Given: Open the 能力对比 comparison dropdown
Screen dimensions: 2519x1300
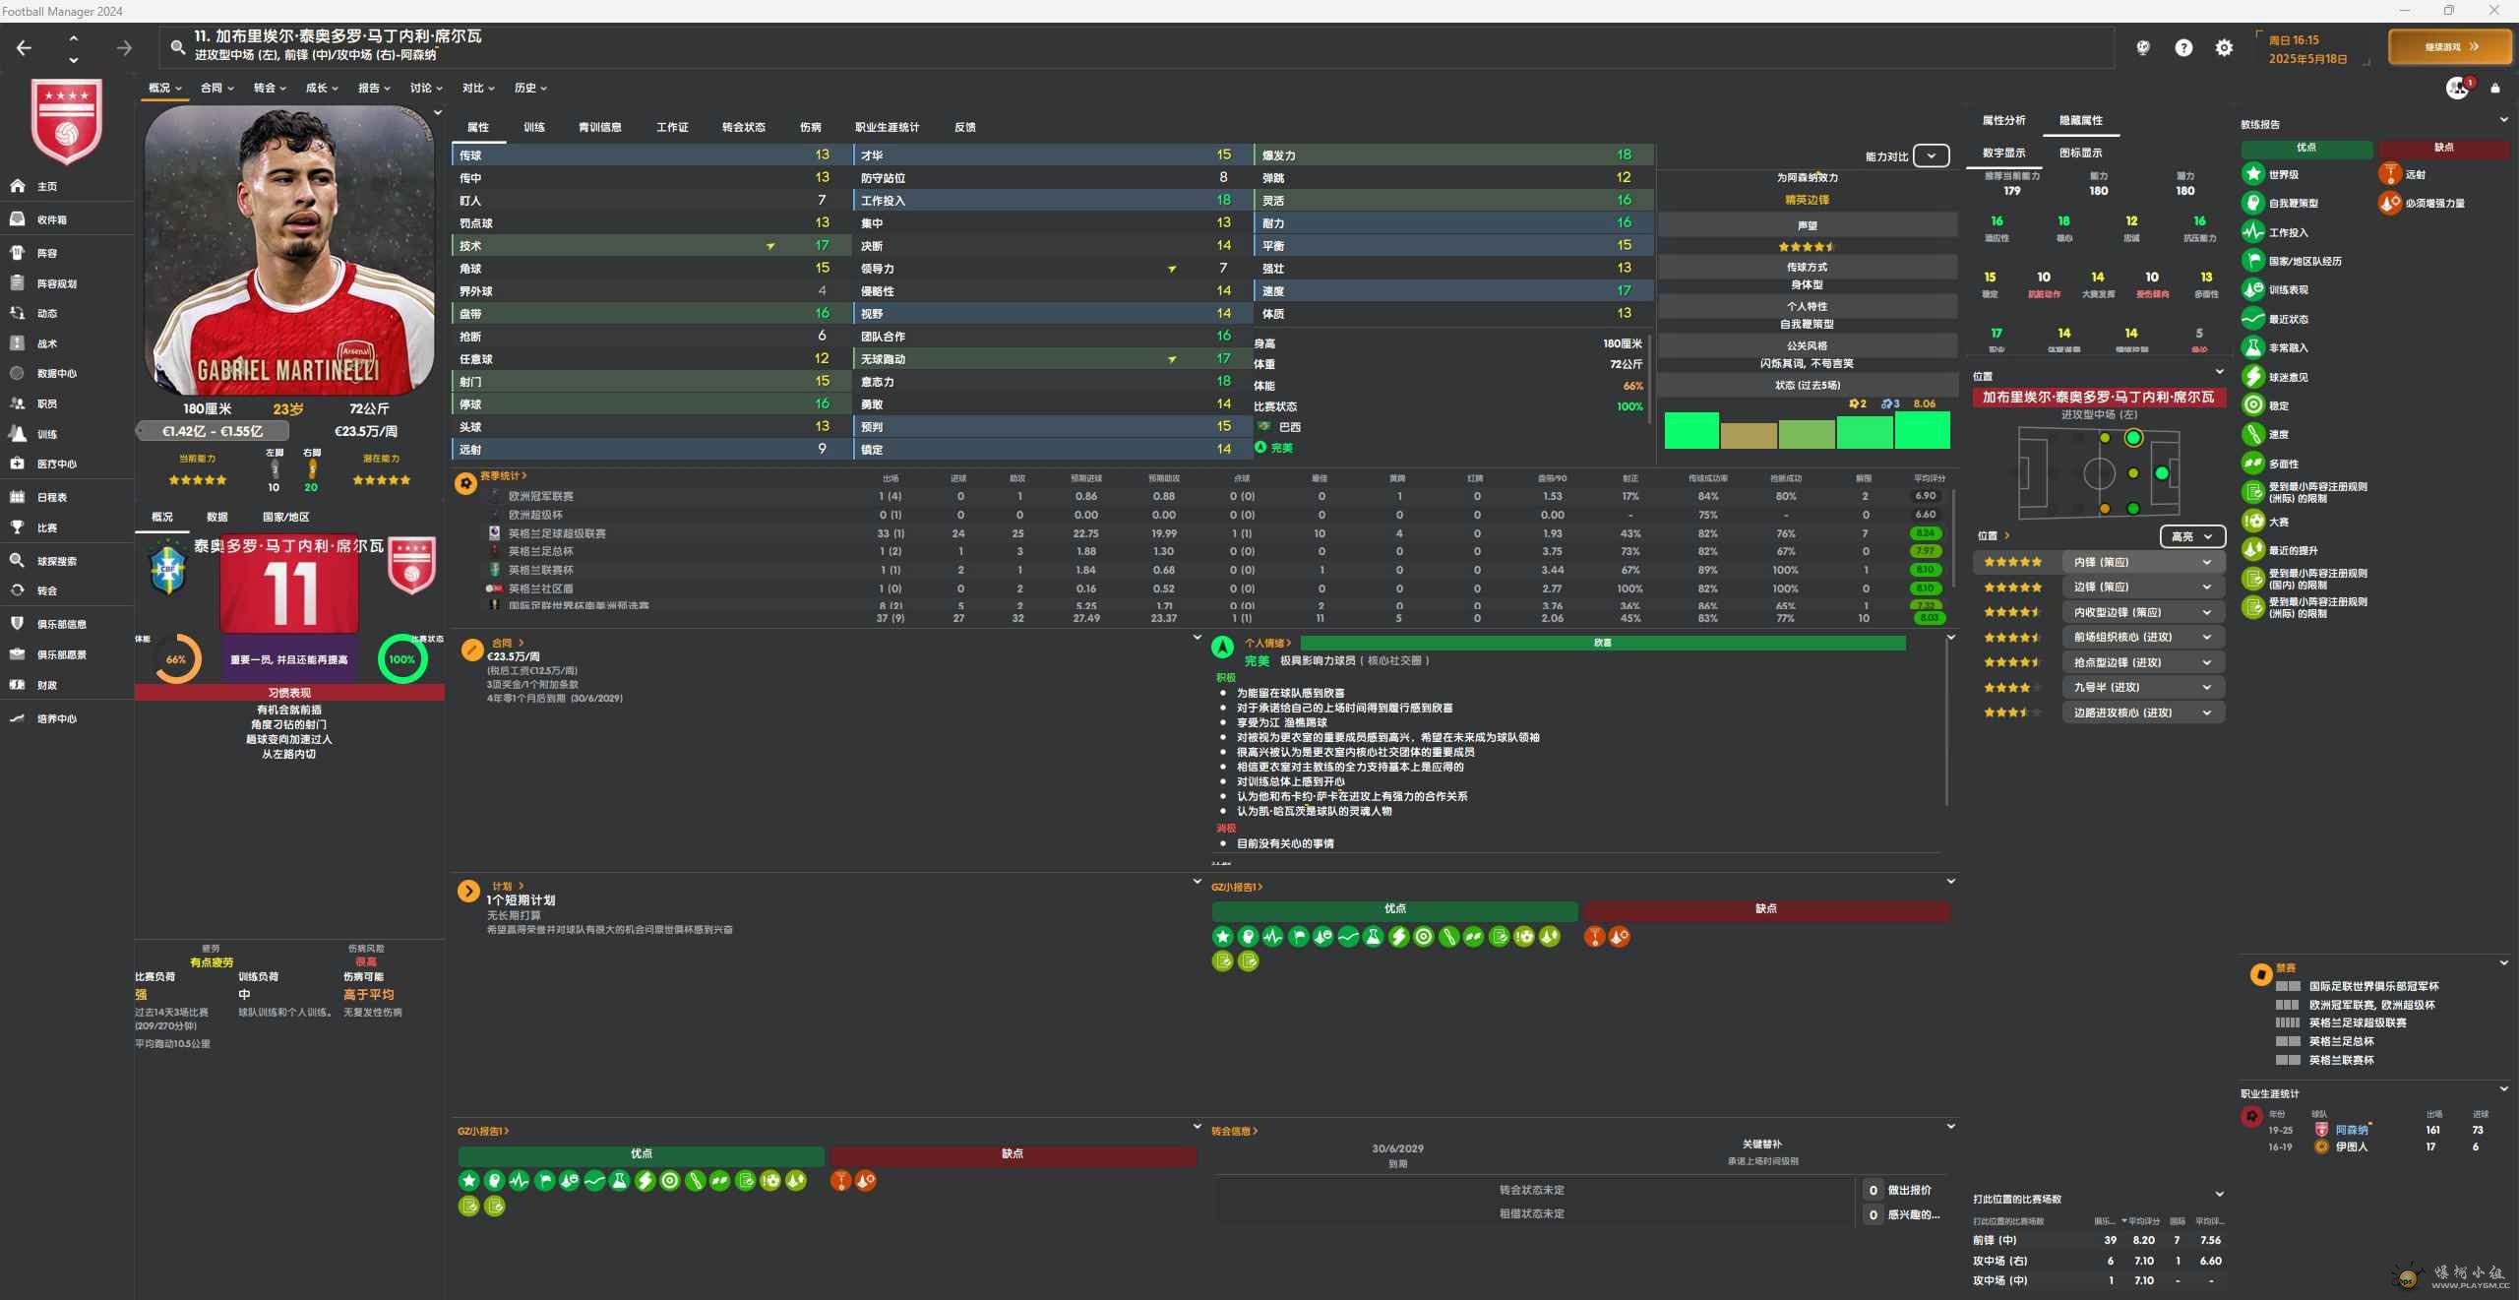Looking at the screenshot, I should pyautogui.click(x=1931, y=156).
